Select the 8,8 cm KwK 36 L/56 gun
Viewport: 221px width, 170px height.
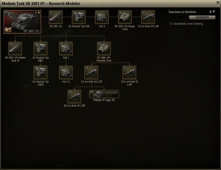[74, 96]
